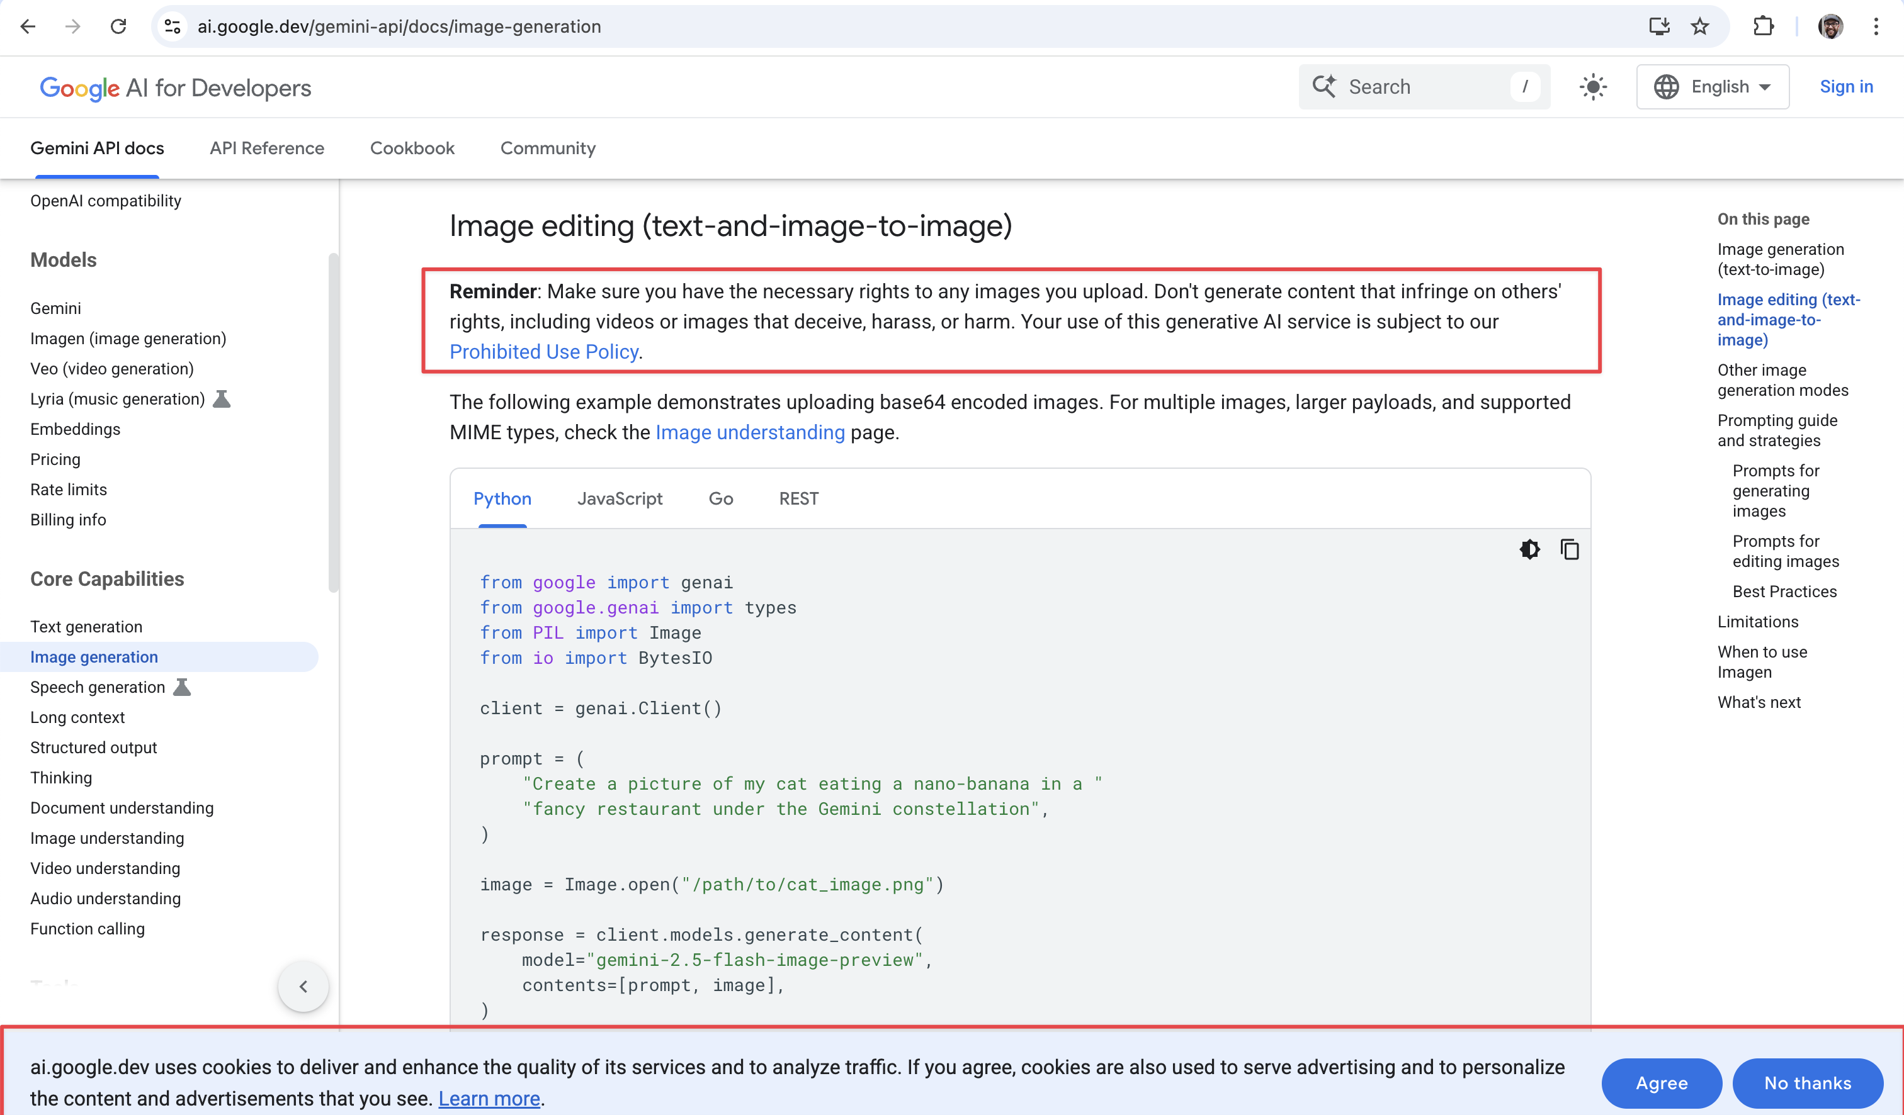
Task: Switch to the API Reference tab
Action: (x=267, y=148)
